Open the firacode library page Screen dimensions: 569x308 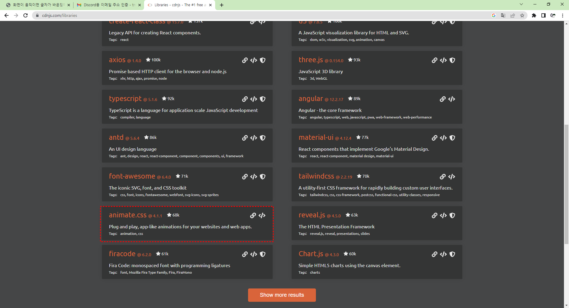[122, 254]
